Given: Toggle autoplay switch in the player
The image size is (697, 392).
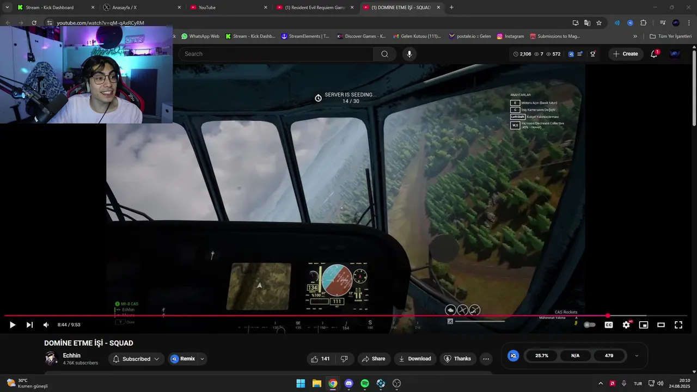Looking at the screenshot, I should (x=590, y=325).
